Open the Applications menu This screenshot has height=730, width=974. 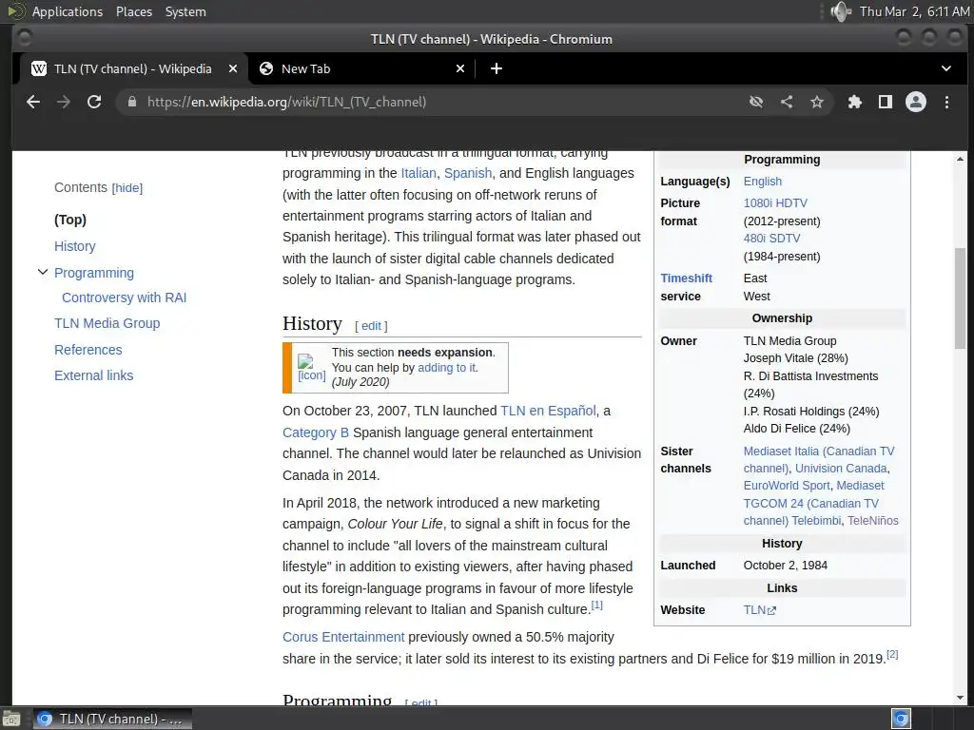click(68, 11)
